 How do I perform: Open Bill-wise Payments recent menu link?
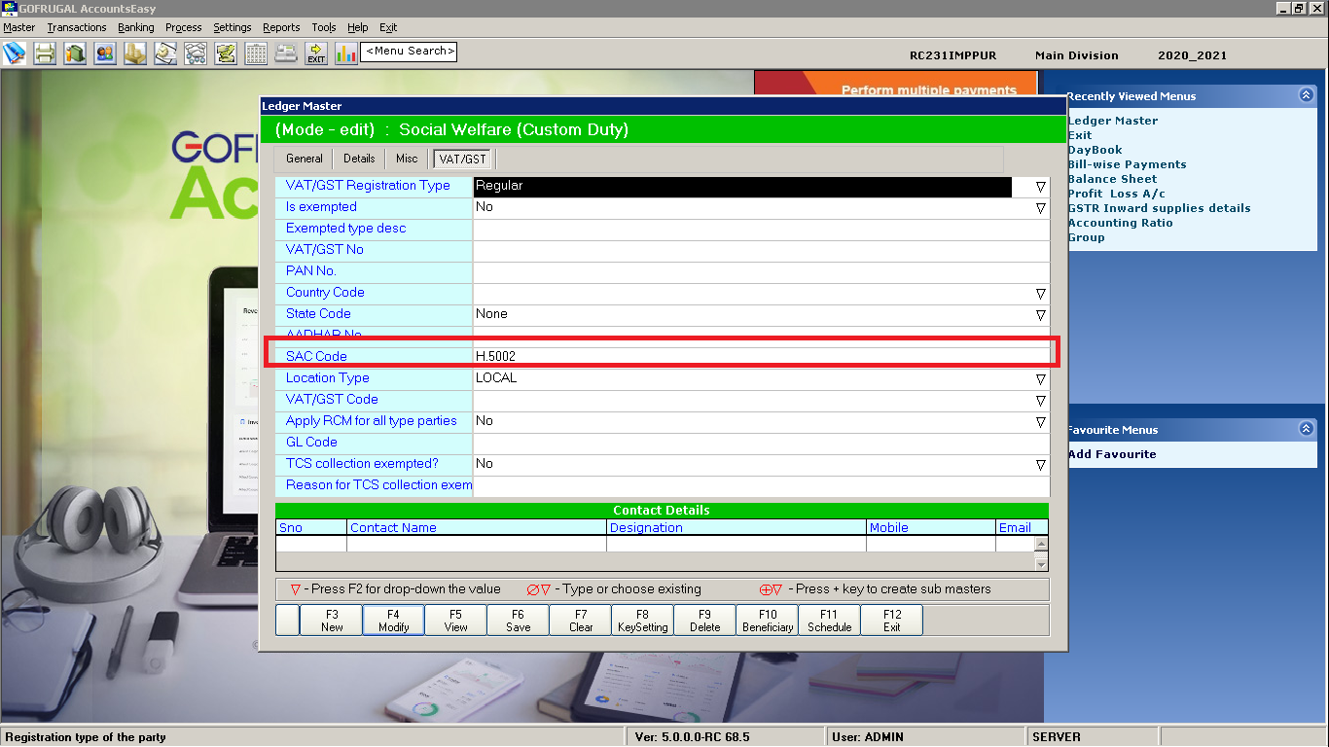(x=1127, y=164)
